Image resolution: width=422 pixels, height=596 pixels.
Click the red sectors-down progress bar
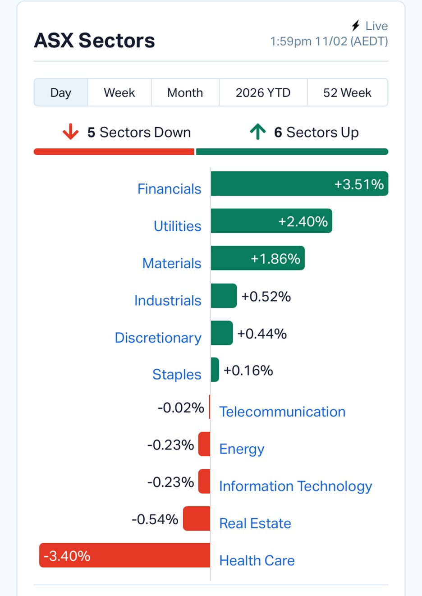point(114,152)
